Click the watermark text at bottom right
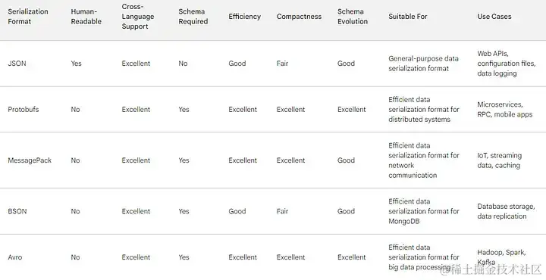The width and height of the screenshot is (546, 280). 491,269
